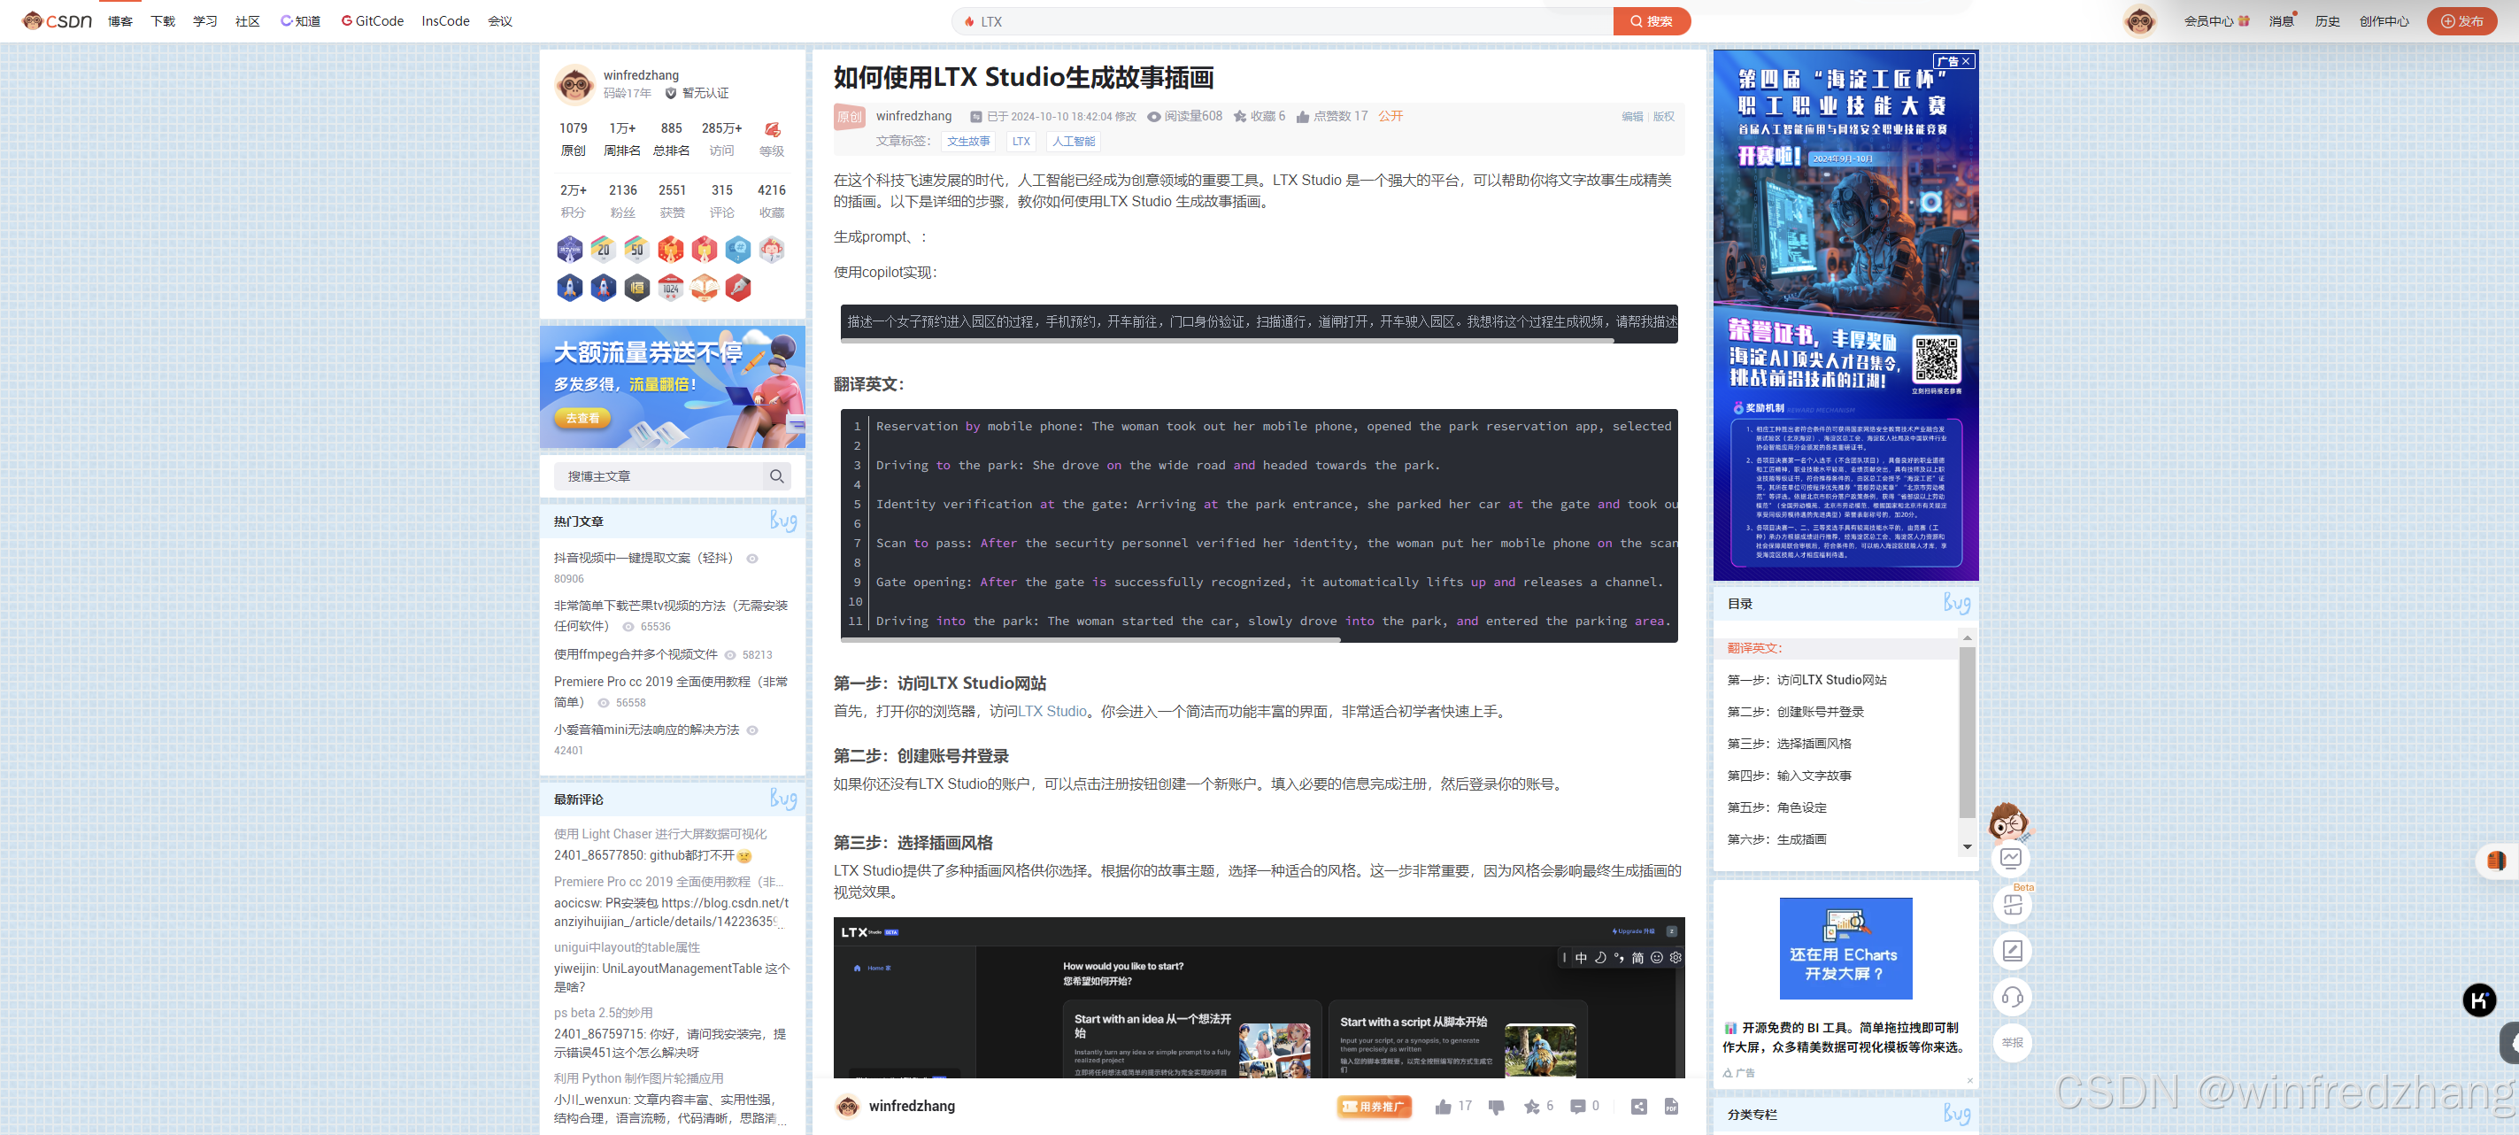Screen dimensions: 2519x1135
Task: Click the orange notebook floating icon
Action: coord(2495,861)
